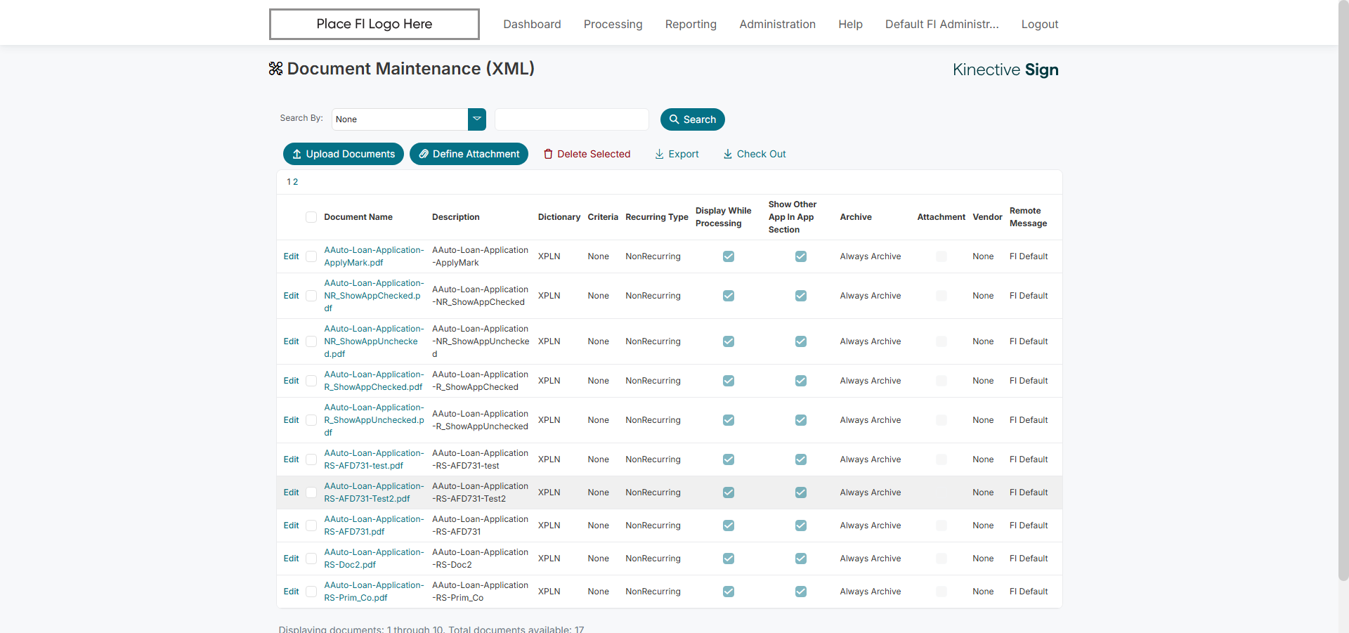
Task: Edit the AAuto-Loan-Application-RS-AFD731.pdf row
Action: (x=291, y=526)
